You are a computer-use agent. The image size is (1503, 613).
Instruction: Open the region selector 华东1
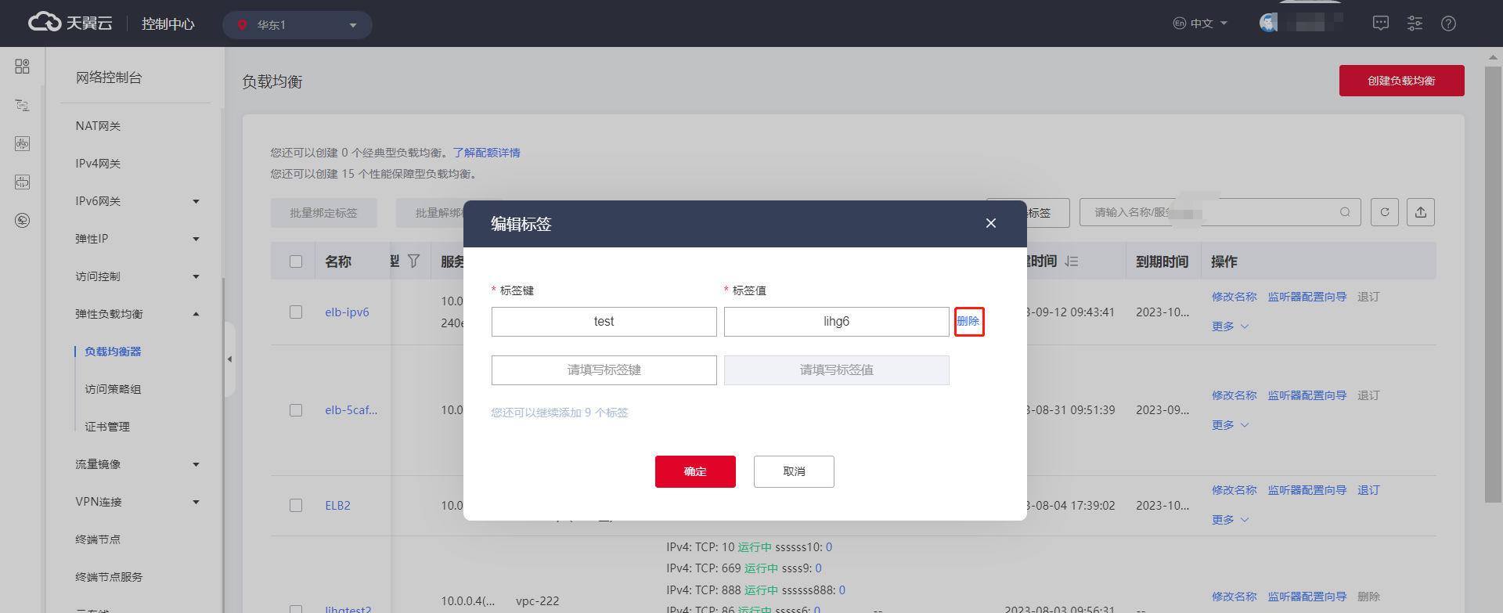tap(297, 25)
